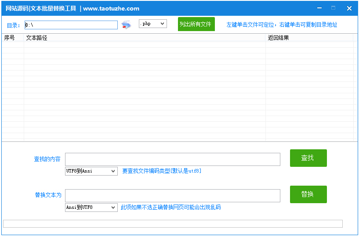Viewport: 359px width, 236px height.
Task: Click the title text www.taotuzhe.com
Action: point(111,9)
